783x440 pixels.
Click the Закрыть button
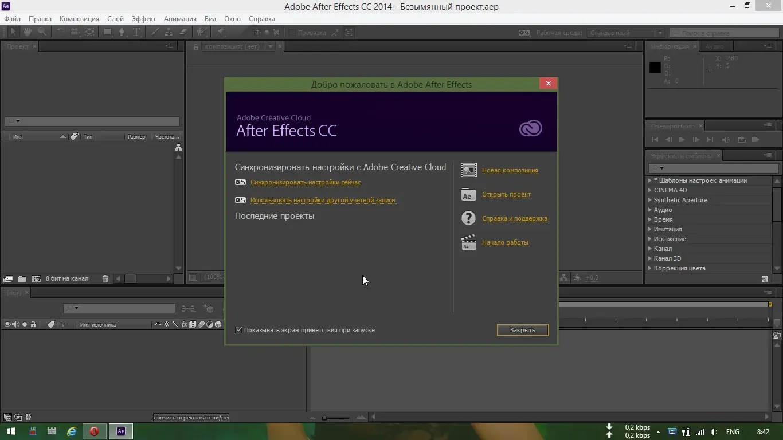pos(522,330)
